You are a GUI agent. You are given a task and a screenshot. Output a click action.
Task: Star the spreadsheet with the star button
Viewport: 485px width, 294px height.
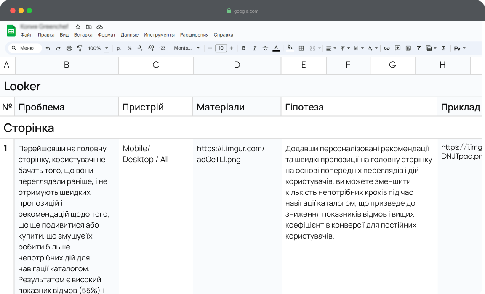point(77,26)
